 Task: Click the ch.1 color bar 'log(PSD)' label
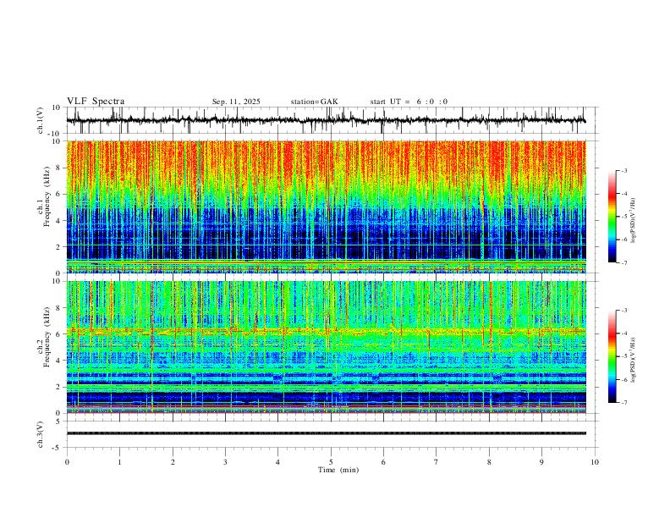[633, 220]
